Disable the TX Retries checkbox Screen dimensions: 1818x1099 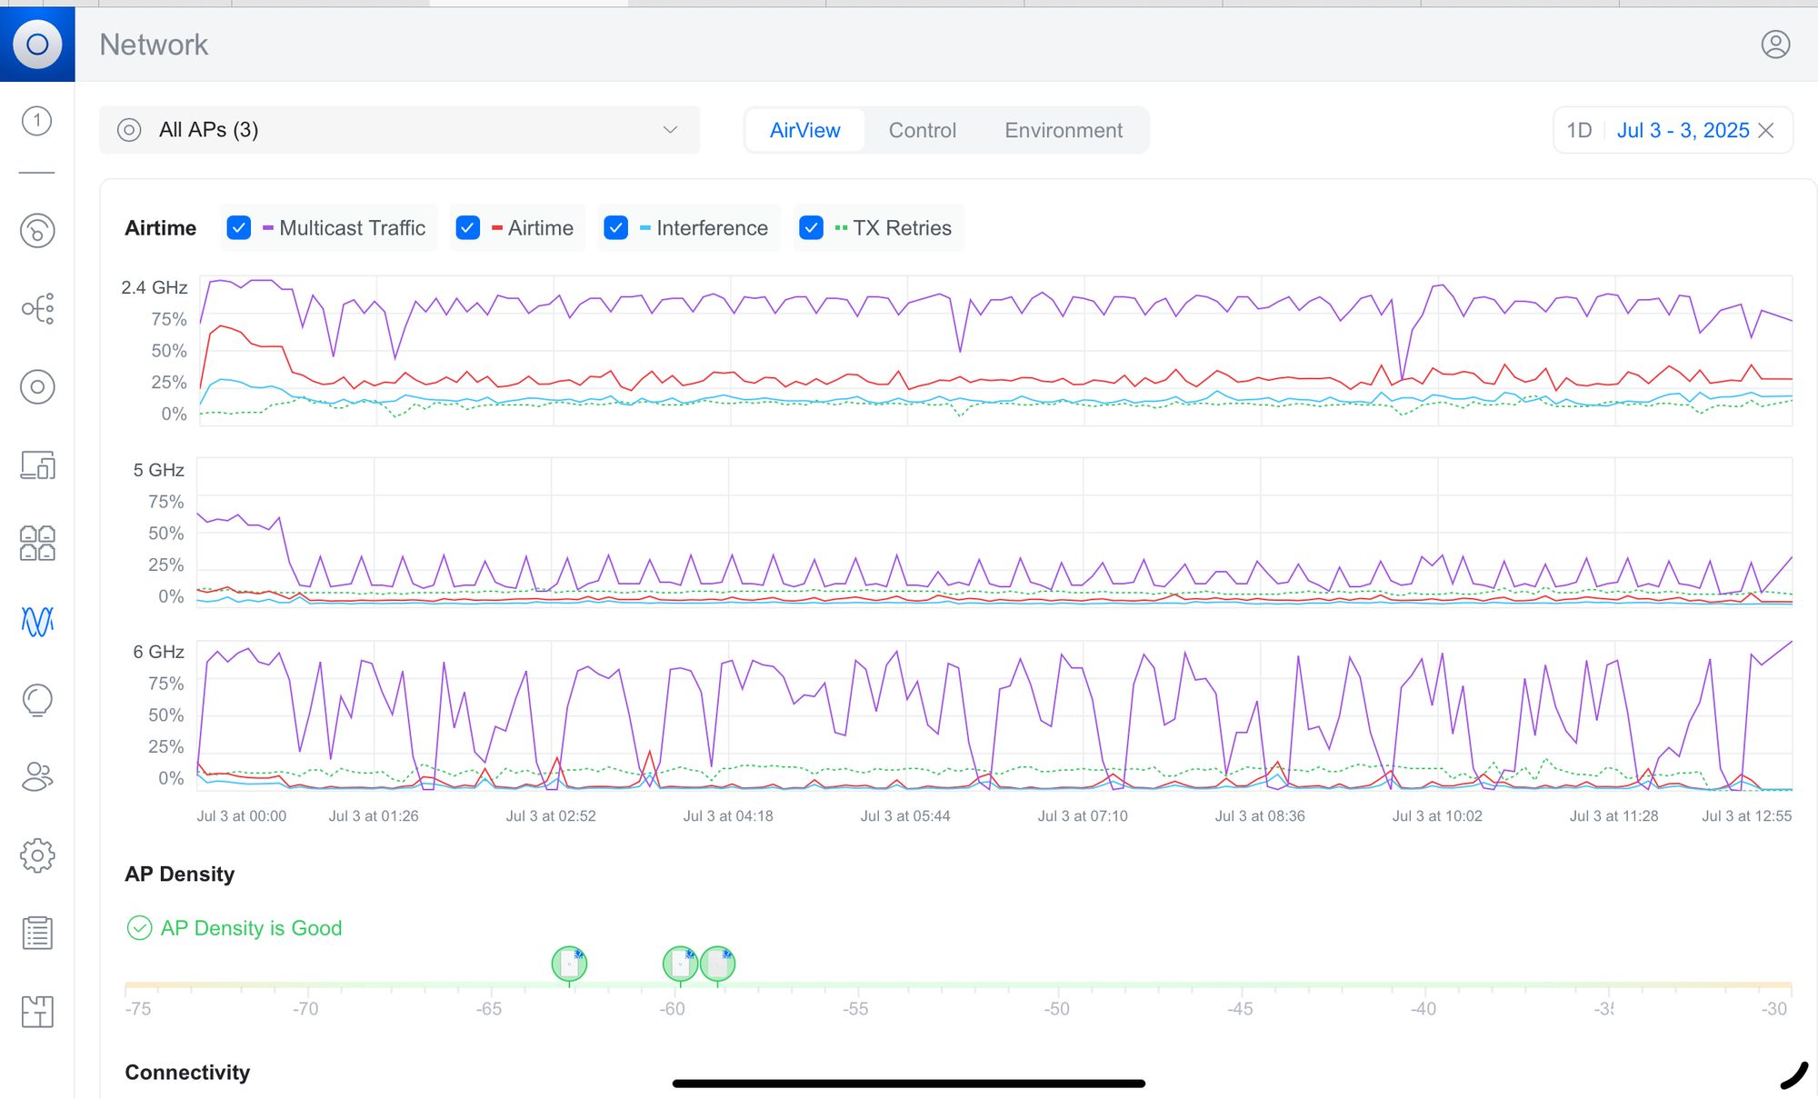812,228
